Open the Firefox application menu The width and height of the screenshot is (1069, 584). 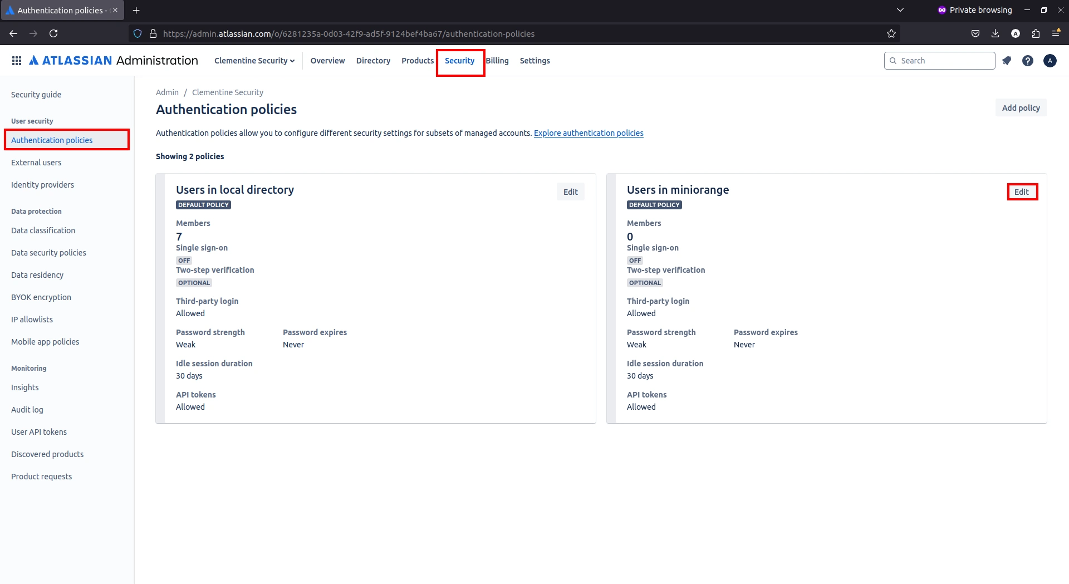click(x=1056, y=33)
